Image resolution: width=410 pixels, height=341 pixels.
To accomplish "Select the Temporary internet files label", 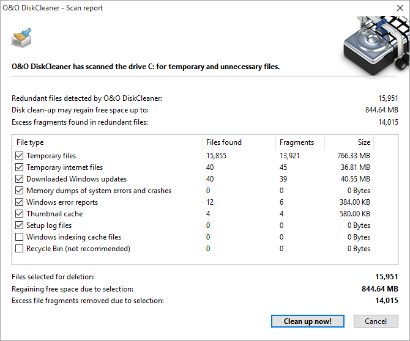I will coord(65,167).
